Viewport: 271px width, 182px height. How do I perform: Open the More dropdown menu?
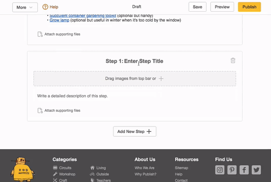coord(24,7)
